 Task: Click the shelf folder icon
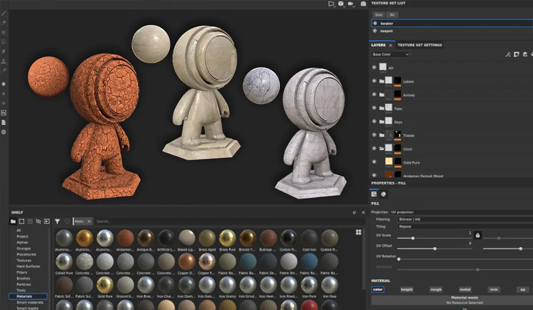click(x=13, y=221)
